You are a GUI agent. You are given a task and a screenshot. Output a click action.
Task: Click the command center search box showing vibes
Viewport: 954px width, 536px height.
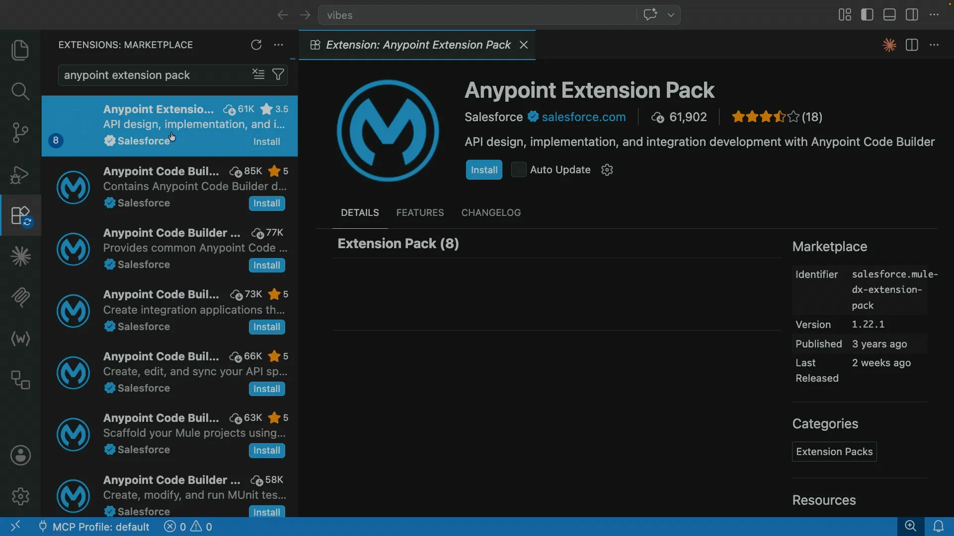coord(477,15)
